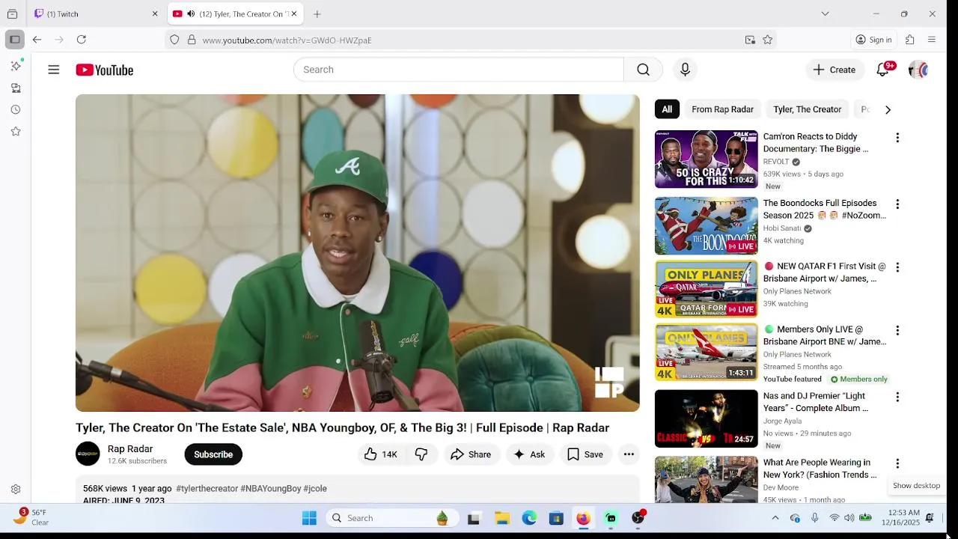Open options for Nas and DJ Premier video
Image resolution: width=958 pixels, height=539 pixels.
click(x=897, y=397)
